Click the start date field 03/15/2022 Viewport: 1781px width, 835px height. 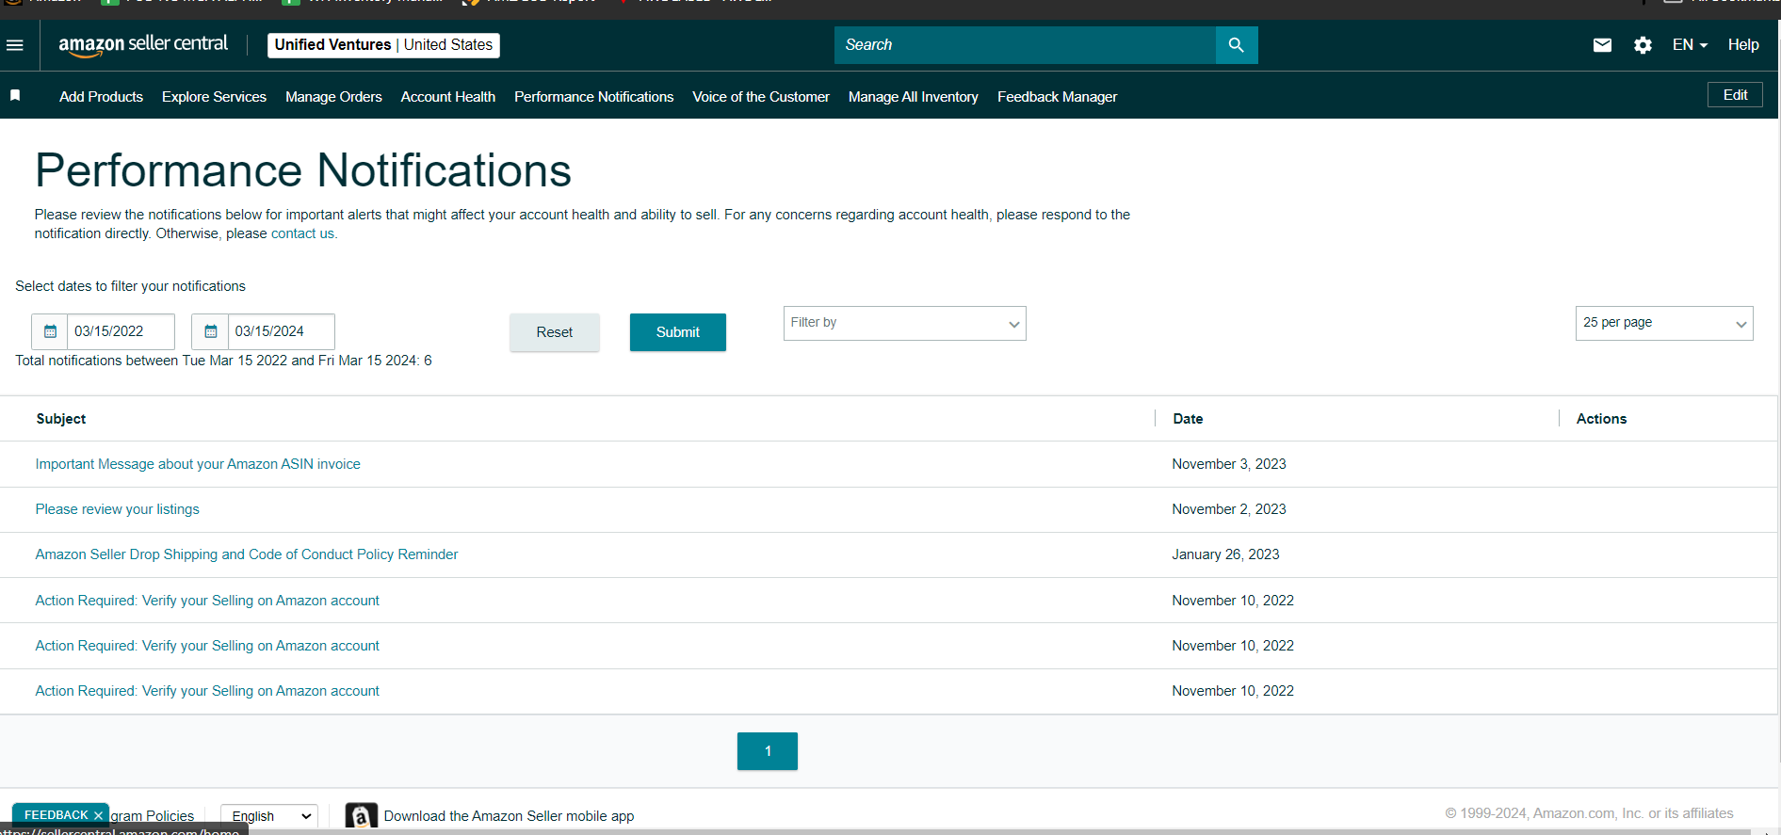pos(121,331)
